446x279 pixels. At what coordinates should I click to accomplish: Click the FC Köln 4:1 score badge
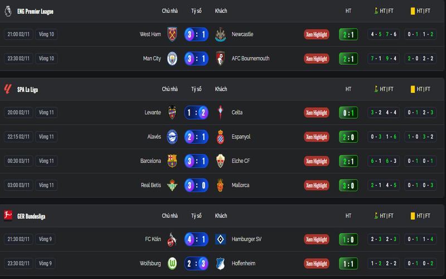tap(196, 239)
